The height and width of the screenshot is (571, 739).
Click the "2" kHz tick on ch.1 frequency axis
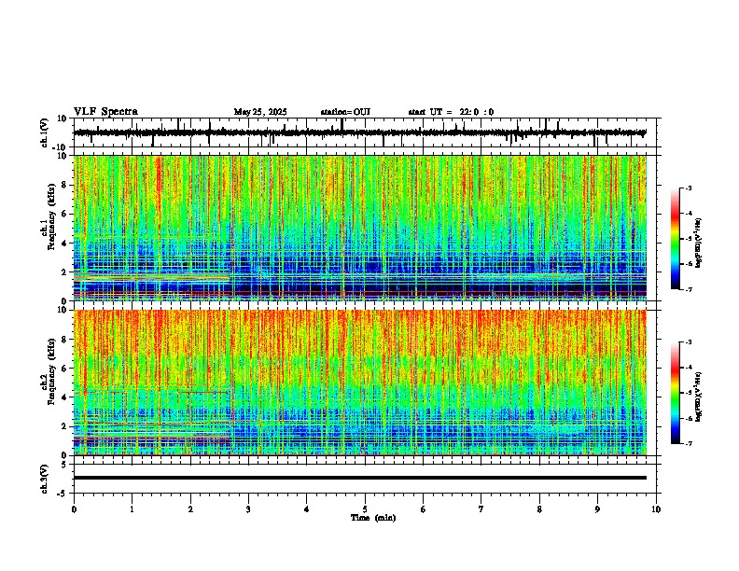pos(65,272)
